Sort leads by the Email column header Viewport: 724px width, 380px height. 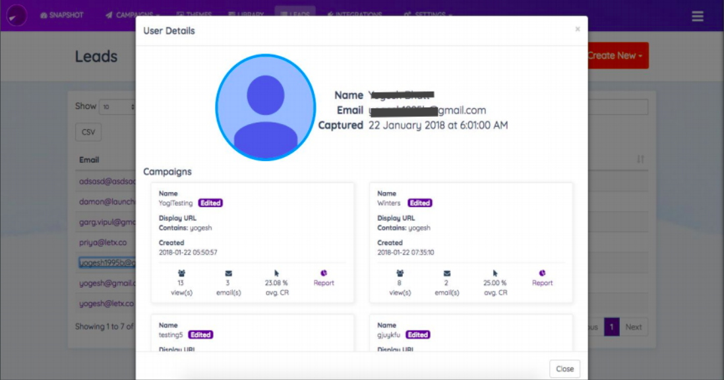(89, 160)
